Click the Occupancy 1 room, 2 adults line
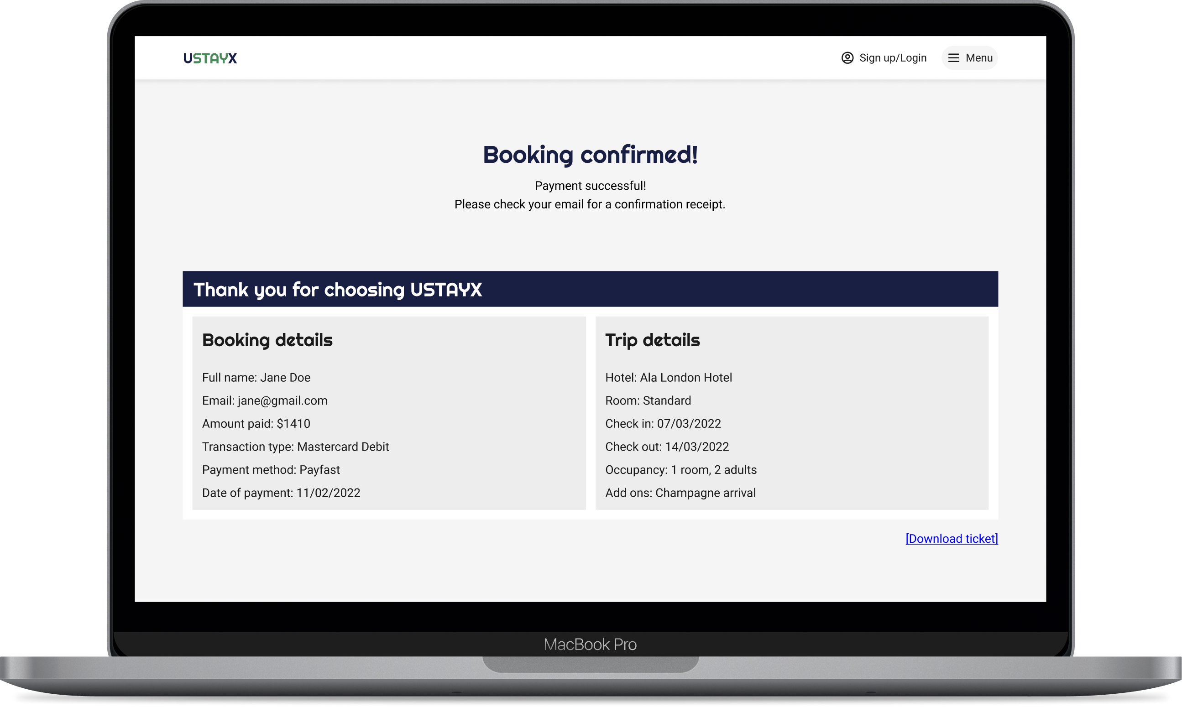 pyautogui.click(x=680, y=470)
